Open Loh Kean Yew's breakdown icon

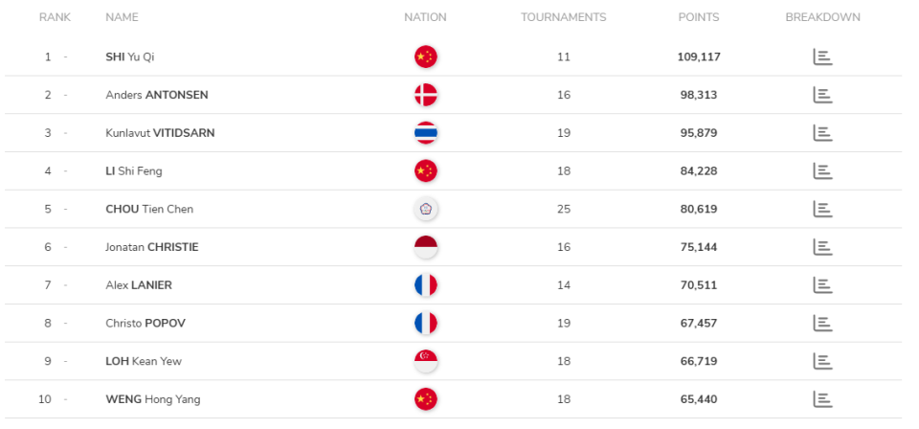pyautogui.click(x=822, y=361)
